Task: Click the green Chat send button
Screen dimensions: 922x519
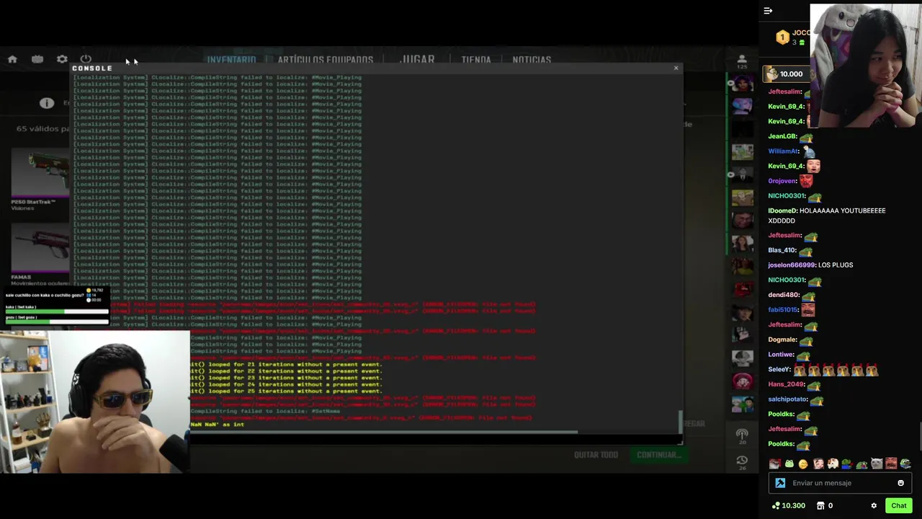Action: (x=898, y=505)
